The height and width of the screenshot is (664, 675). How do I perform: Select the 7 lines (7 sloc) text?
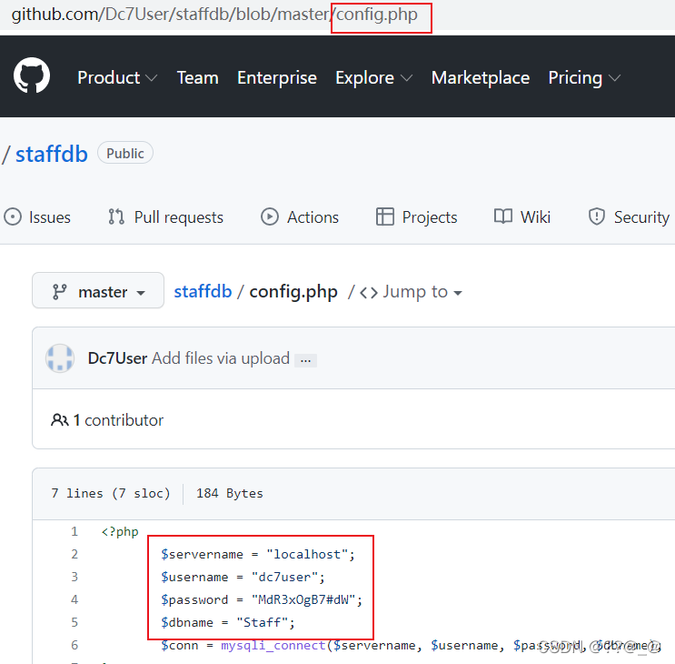pyautogui.click(x=111, y=493)
